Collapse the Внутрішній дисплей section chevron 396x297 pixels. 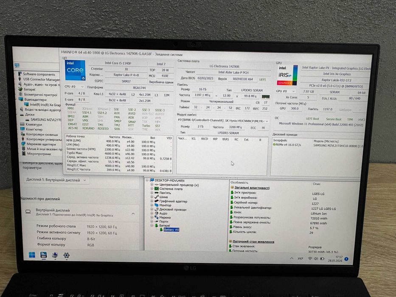[133, 214]
